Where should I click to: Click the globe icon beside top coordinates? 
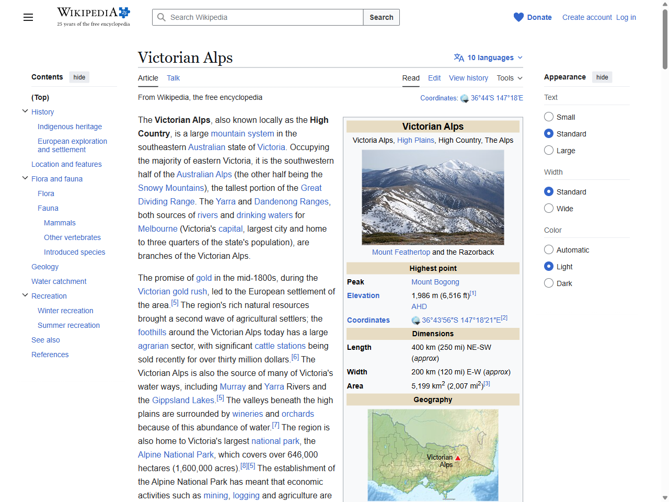[465, 98]
